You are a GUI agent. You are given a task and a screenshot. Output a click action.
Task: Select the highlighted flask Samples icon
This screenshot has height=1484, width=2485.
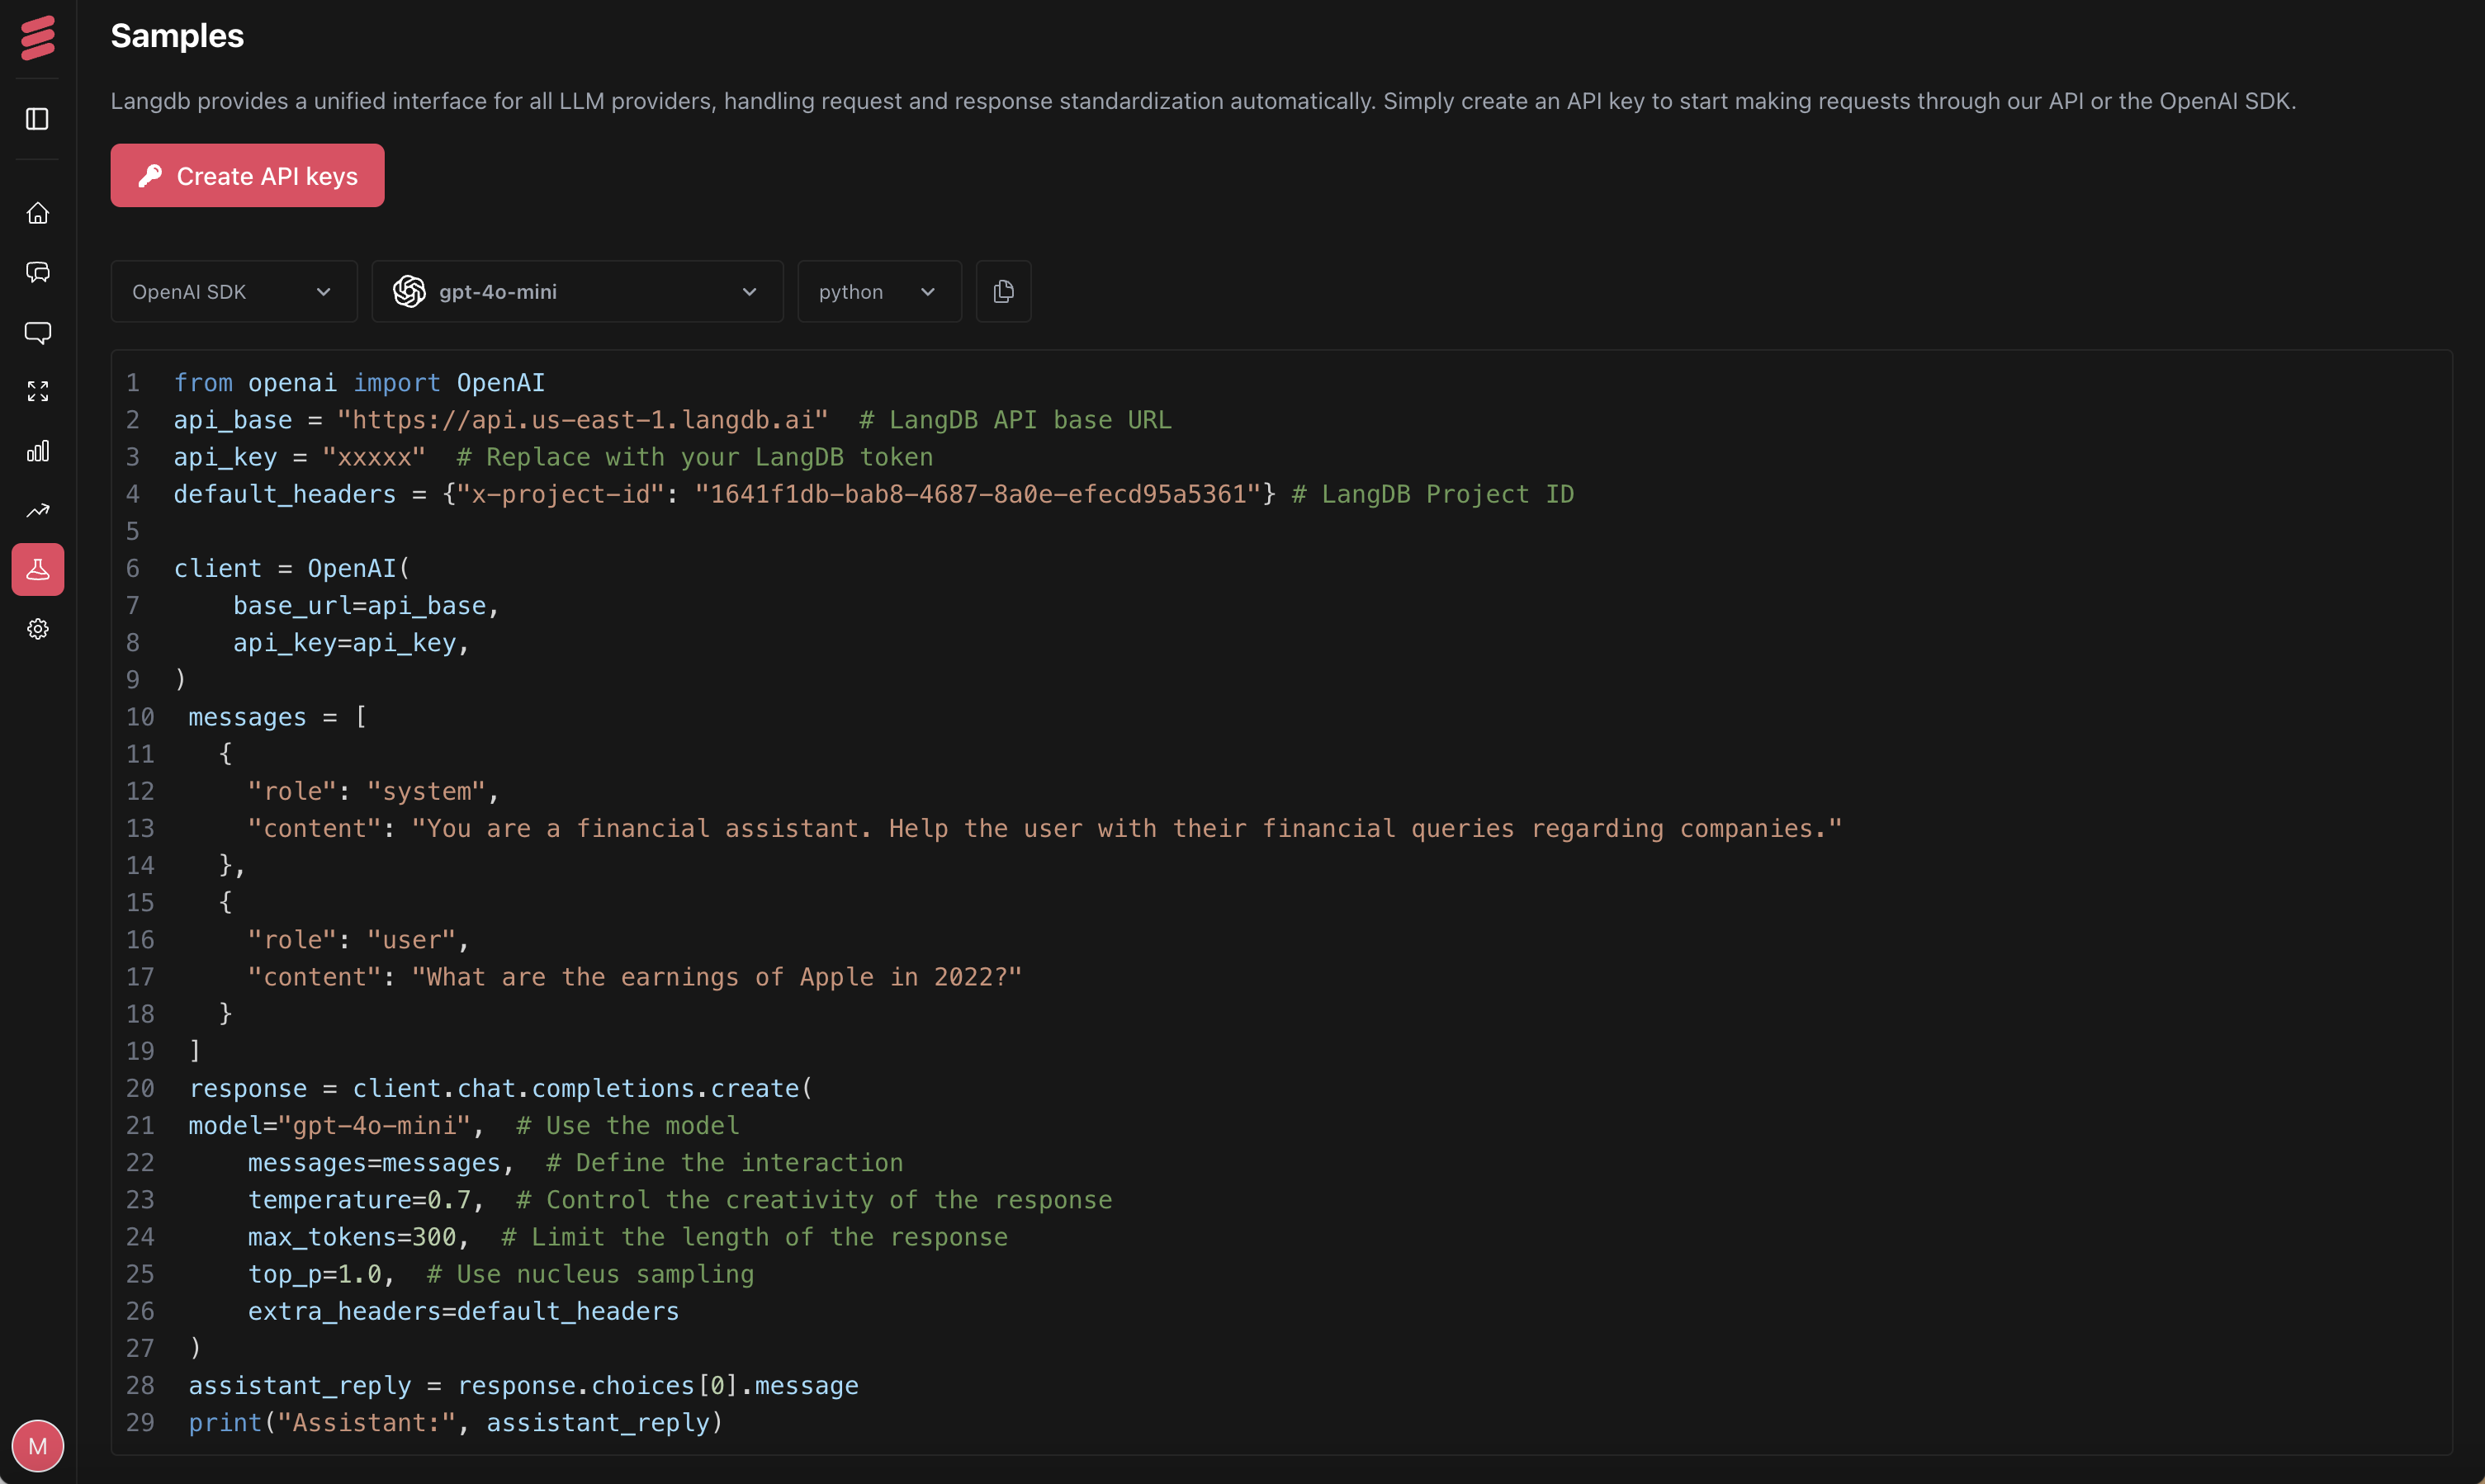pos(38,570)
